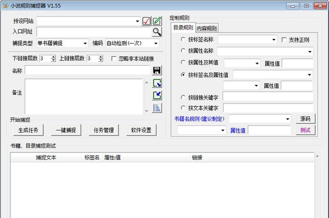Expand the combo left of blue 属性值
329x218 pixels.
click(x=223, y=130)
